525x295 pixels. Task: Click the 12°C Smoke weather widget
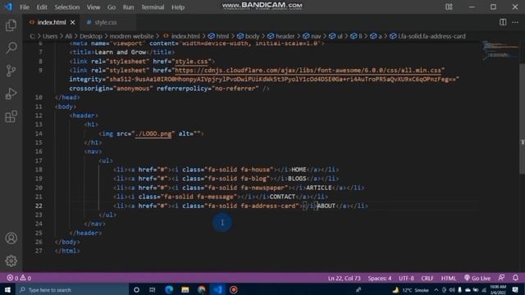point(411,289)
